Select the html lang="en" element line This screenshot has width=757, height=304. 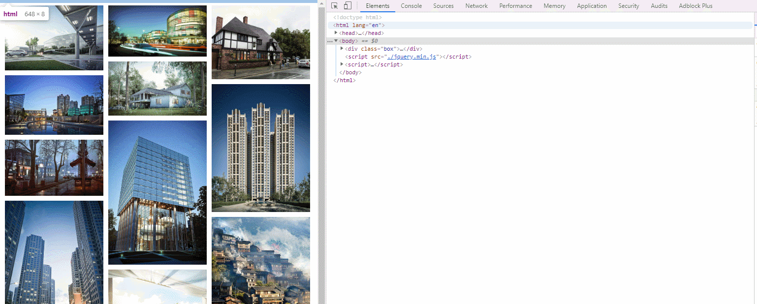(359, 25)
